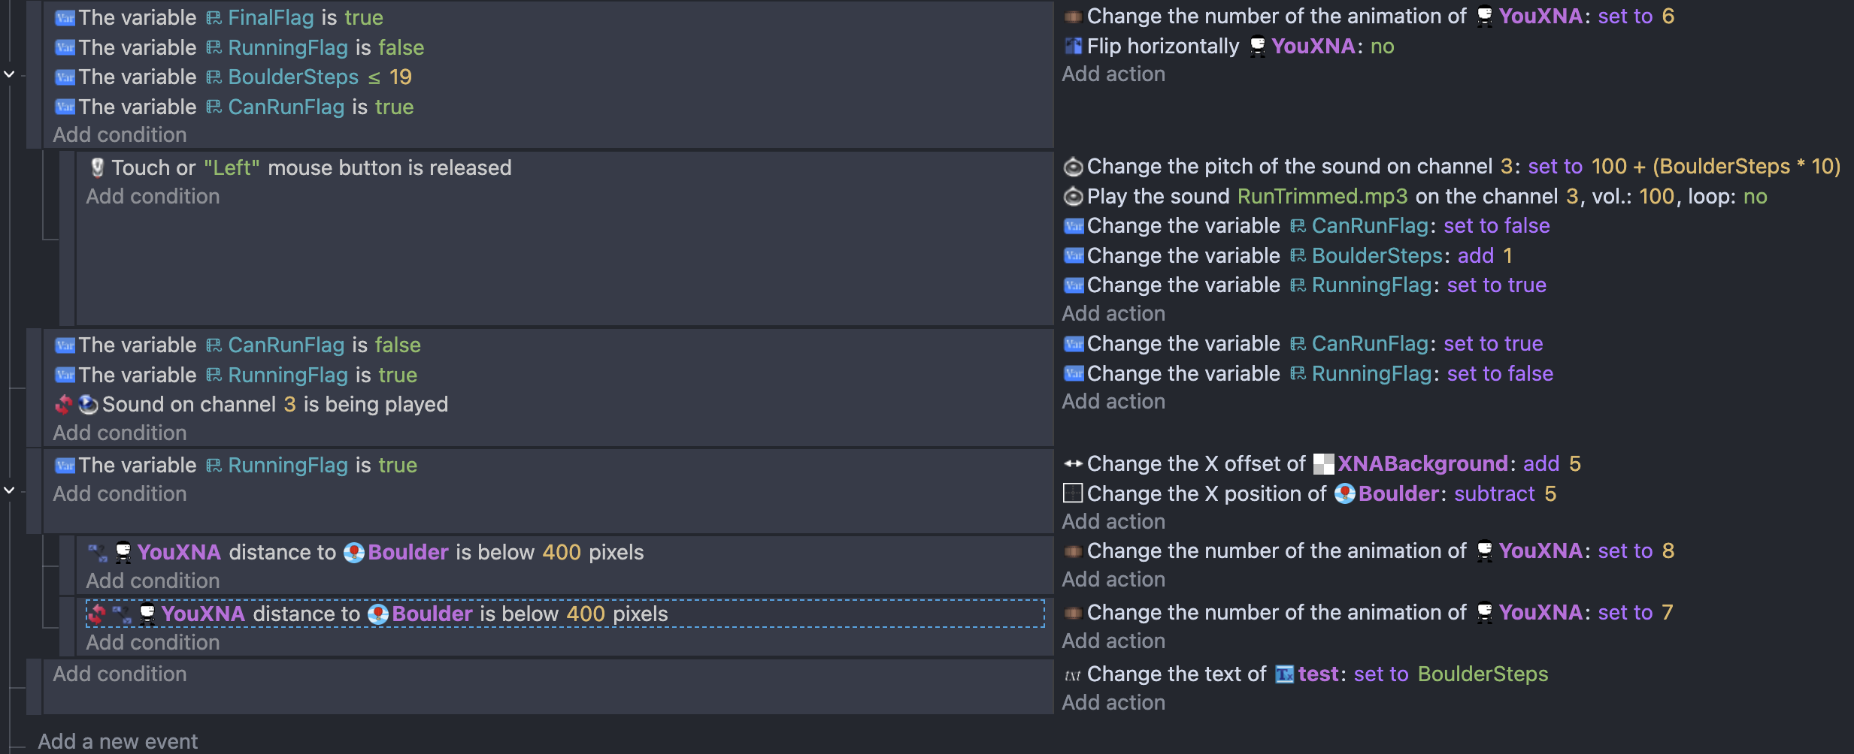The height and width of the screenshot is (754, 1854).
Task: Click the variable icon beside FinalFlag condition
Action: click(x=65, y=18)
